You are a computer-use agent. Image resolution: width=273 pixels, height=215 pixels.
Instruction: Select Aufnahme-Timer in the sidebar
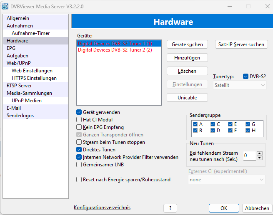tap(36, 33)
